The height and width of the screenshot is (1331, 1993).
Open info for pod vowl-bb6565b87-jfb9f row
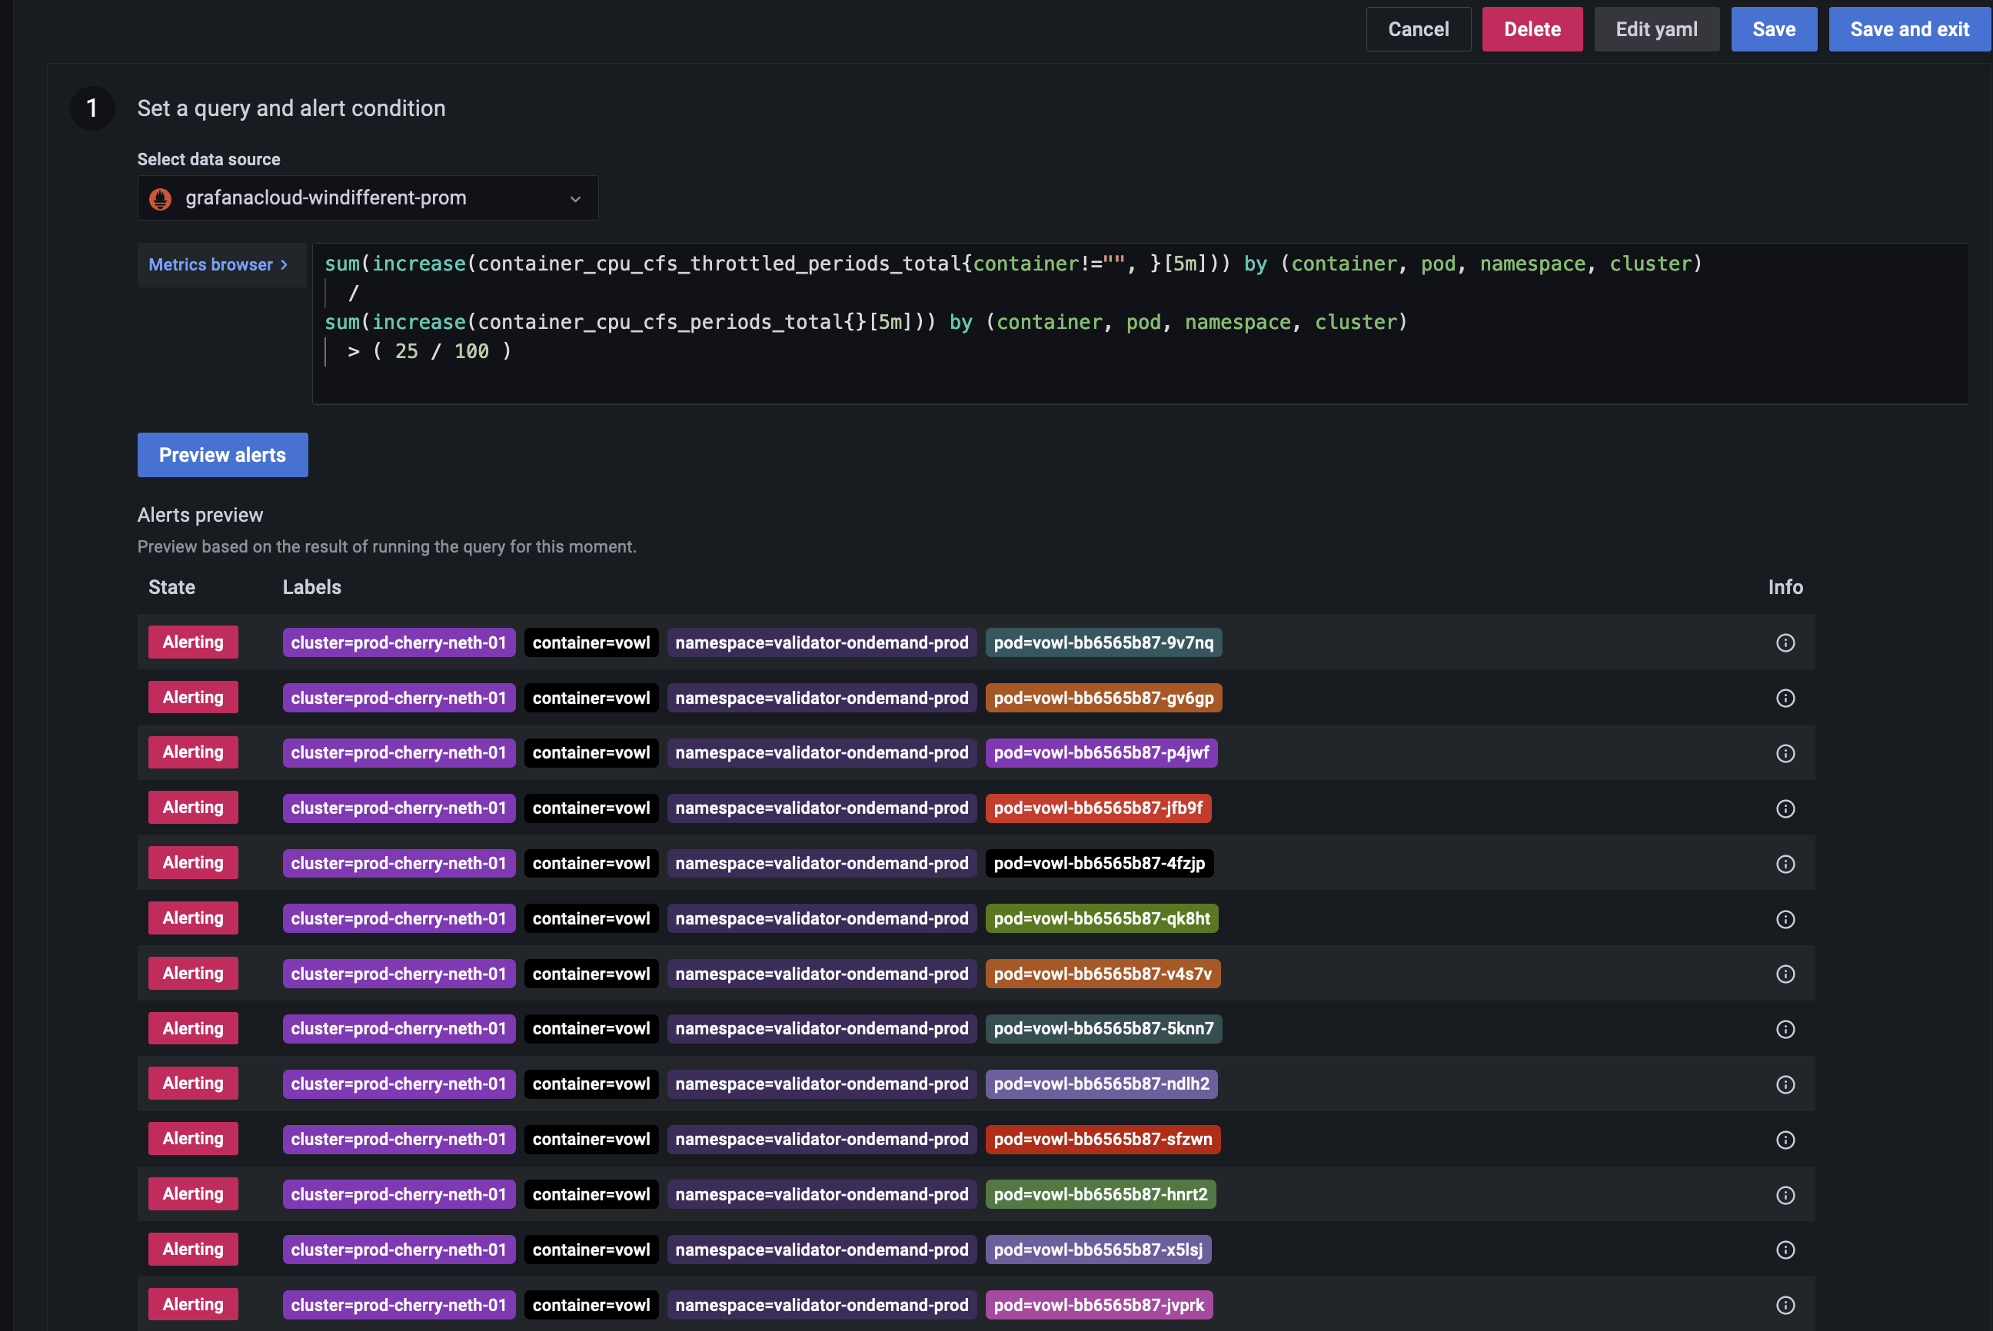click(1785, 808)
